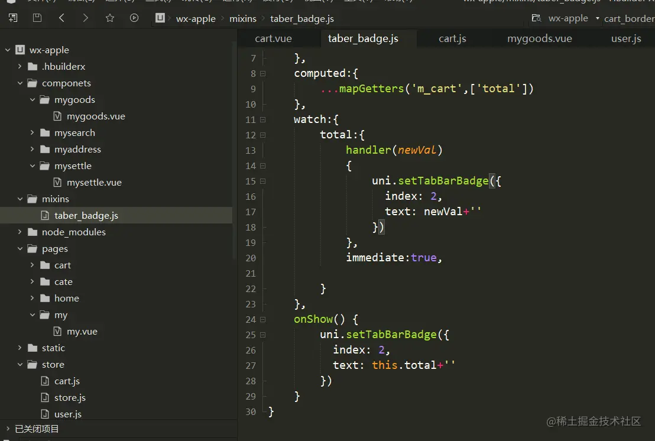Click the file search icon near wx-apple

[x=536, y=18]
